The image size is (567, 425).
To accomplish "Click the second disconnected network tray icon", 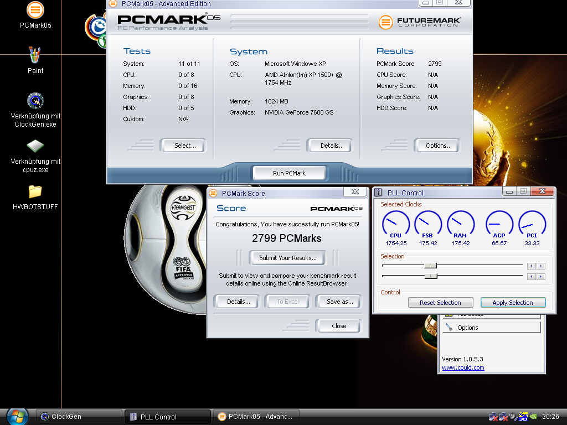I will pyautogui.click(x=503, y=417).
